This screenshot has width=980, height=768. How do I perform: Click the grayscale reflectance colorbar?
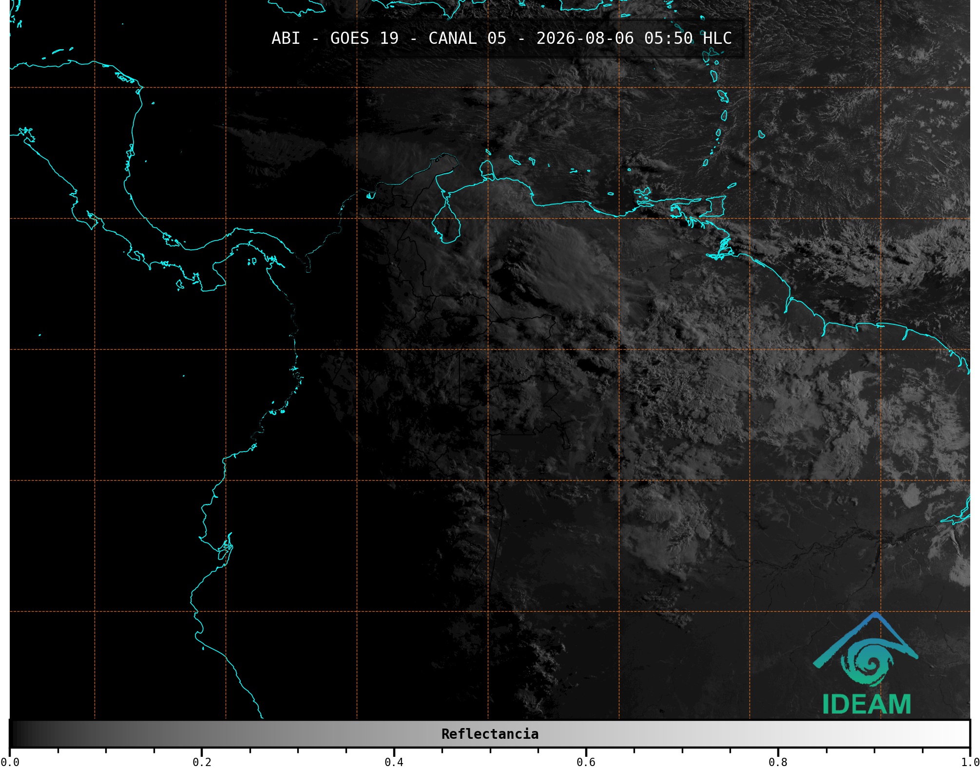[490, 734]
